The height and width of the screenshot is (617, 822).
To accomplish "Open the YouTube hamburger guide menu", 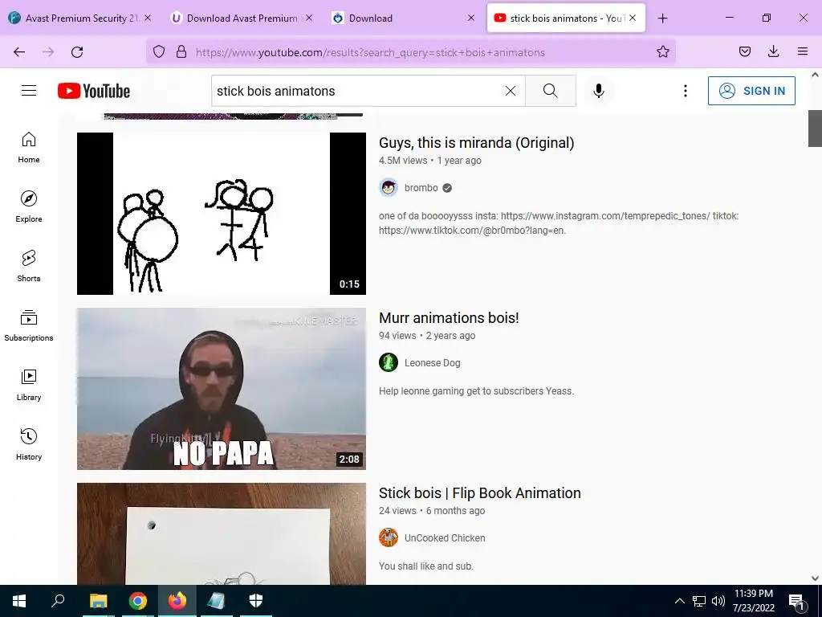I will pyautogui.click(x=29, y=91).
